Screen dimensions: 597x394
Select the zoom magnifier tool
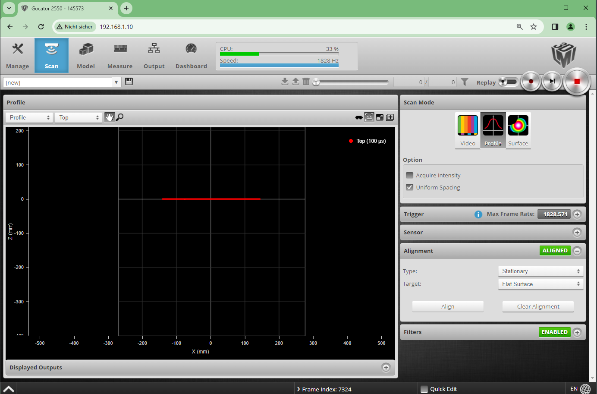[x=120, y=117]
